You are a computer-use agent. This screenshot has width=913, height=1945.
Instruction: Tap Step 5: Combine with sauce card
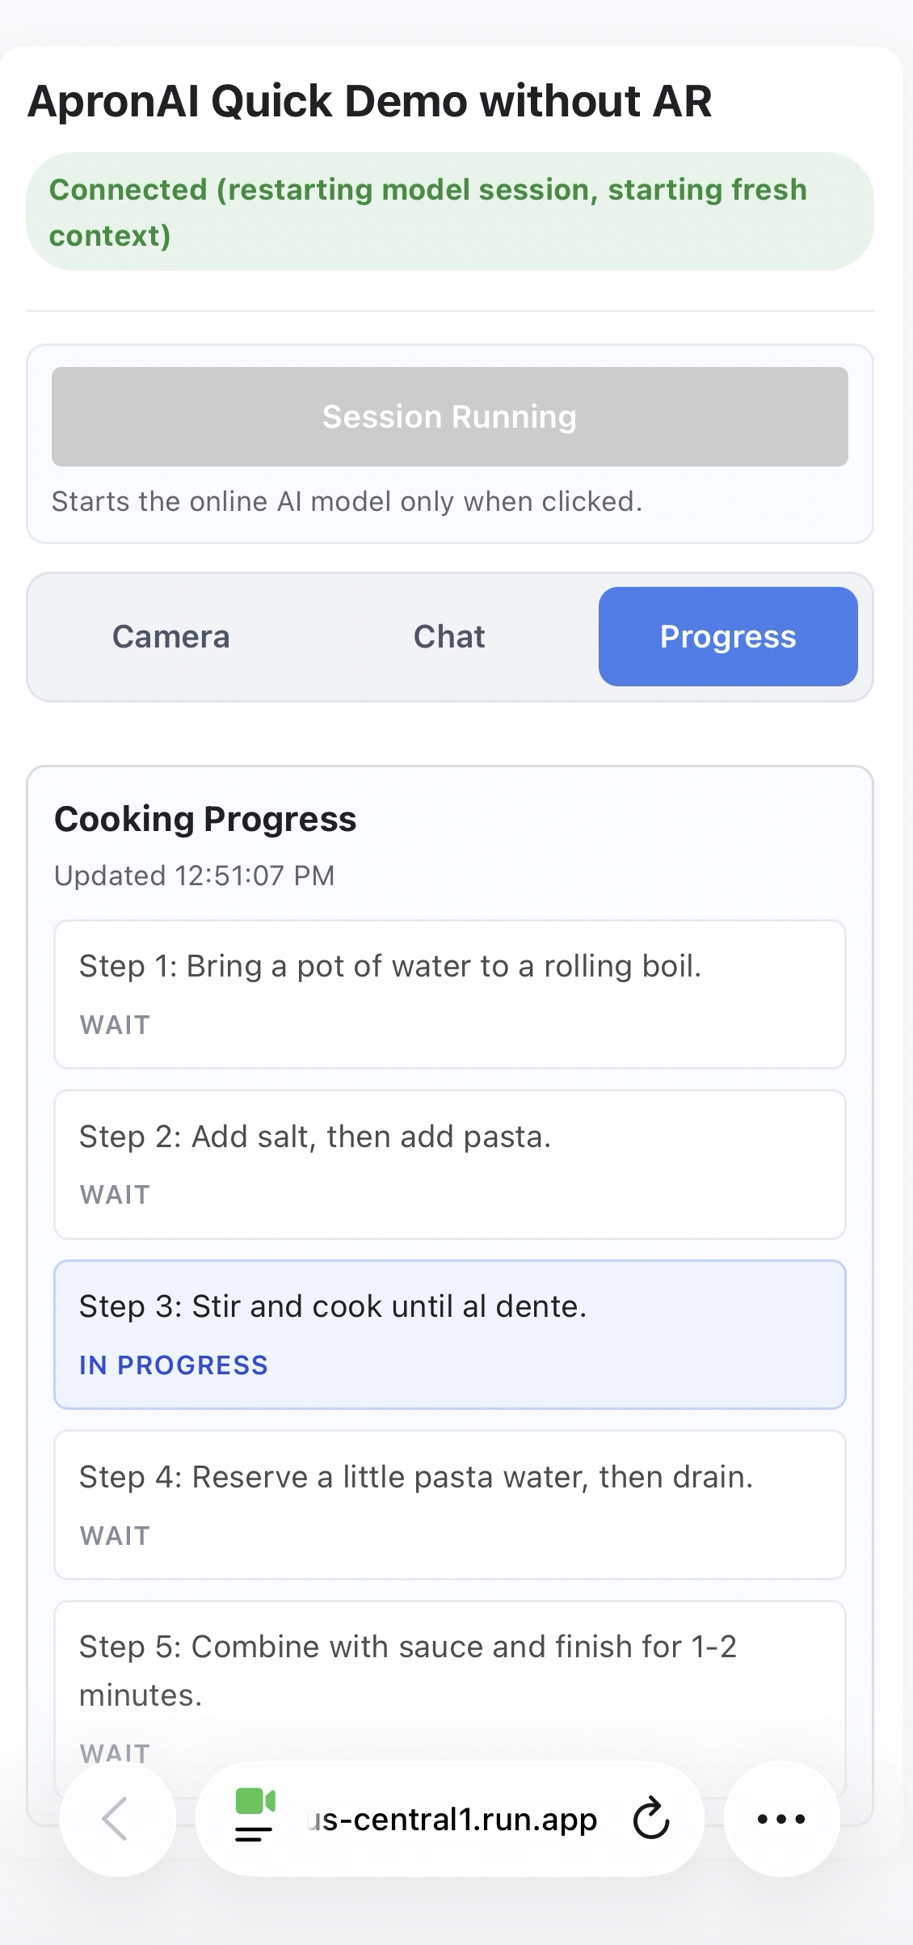[449, 1681]
